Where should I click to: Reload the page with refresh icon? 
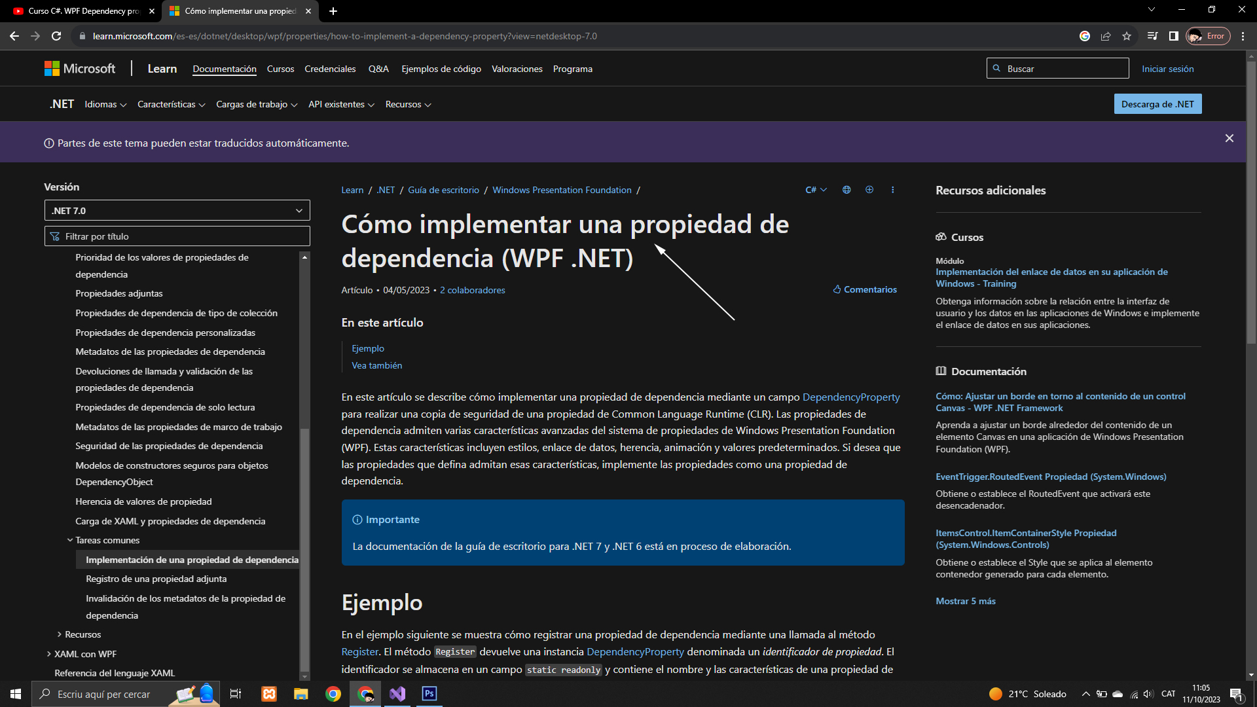[56, 36]
